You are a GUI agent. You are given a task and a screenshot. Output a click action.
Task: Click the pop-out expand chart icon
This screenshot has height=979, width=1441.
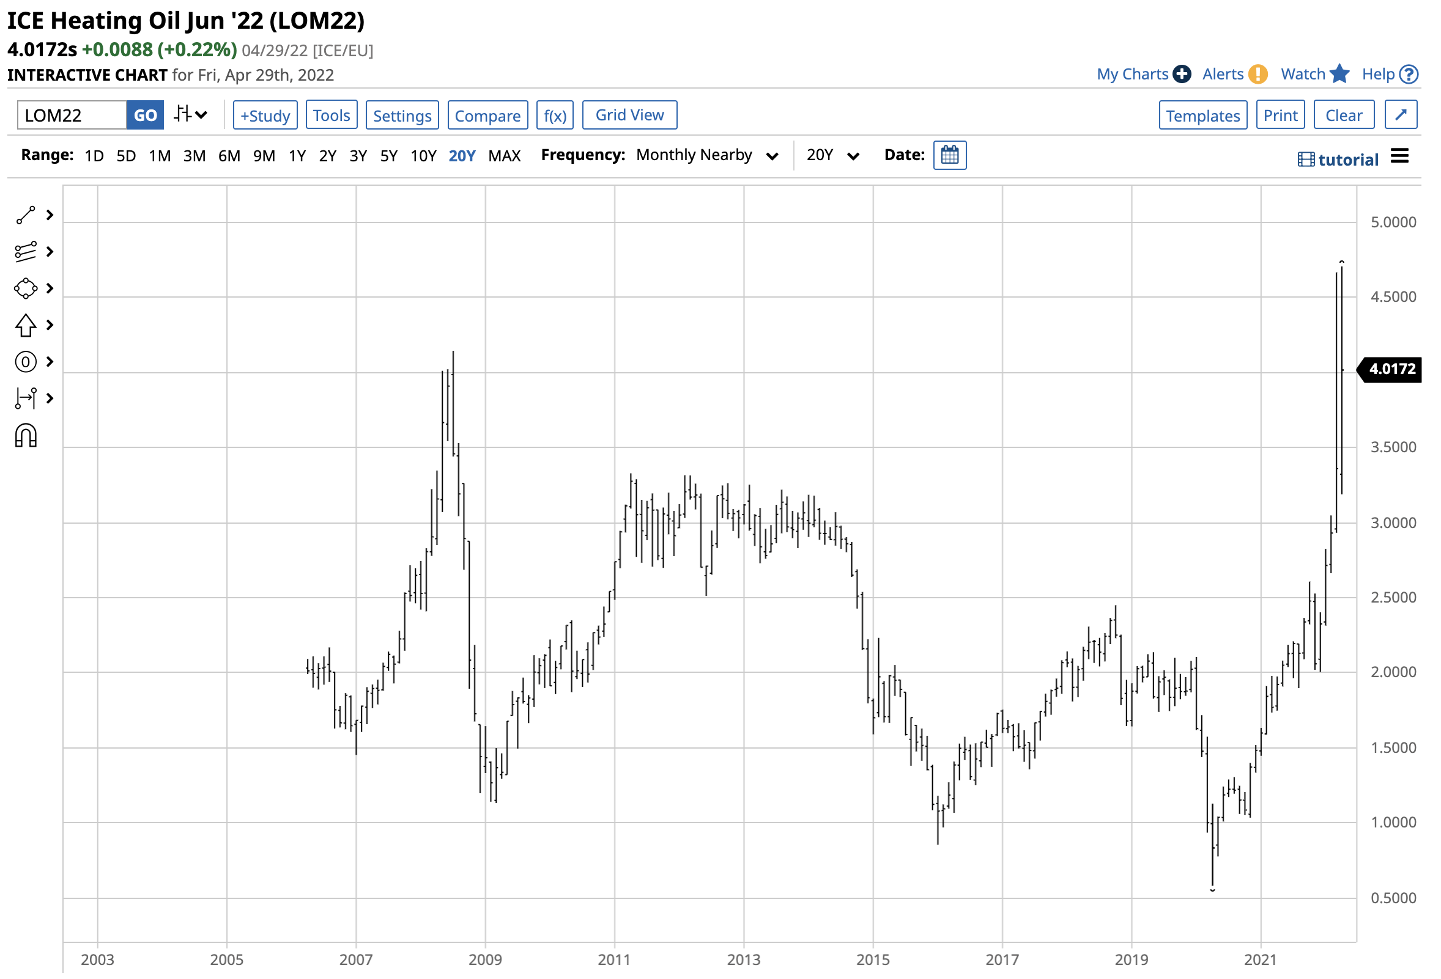point(1401,115)
